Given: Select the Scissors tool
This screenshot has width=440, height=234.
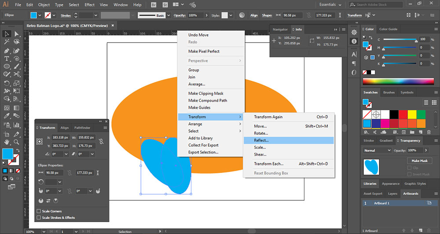Looking at the screenshot, I should click(x=16, y=75).
